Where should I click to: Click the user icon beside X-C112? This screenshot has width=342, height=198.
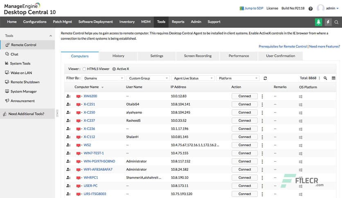[68, 137]
